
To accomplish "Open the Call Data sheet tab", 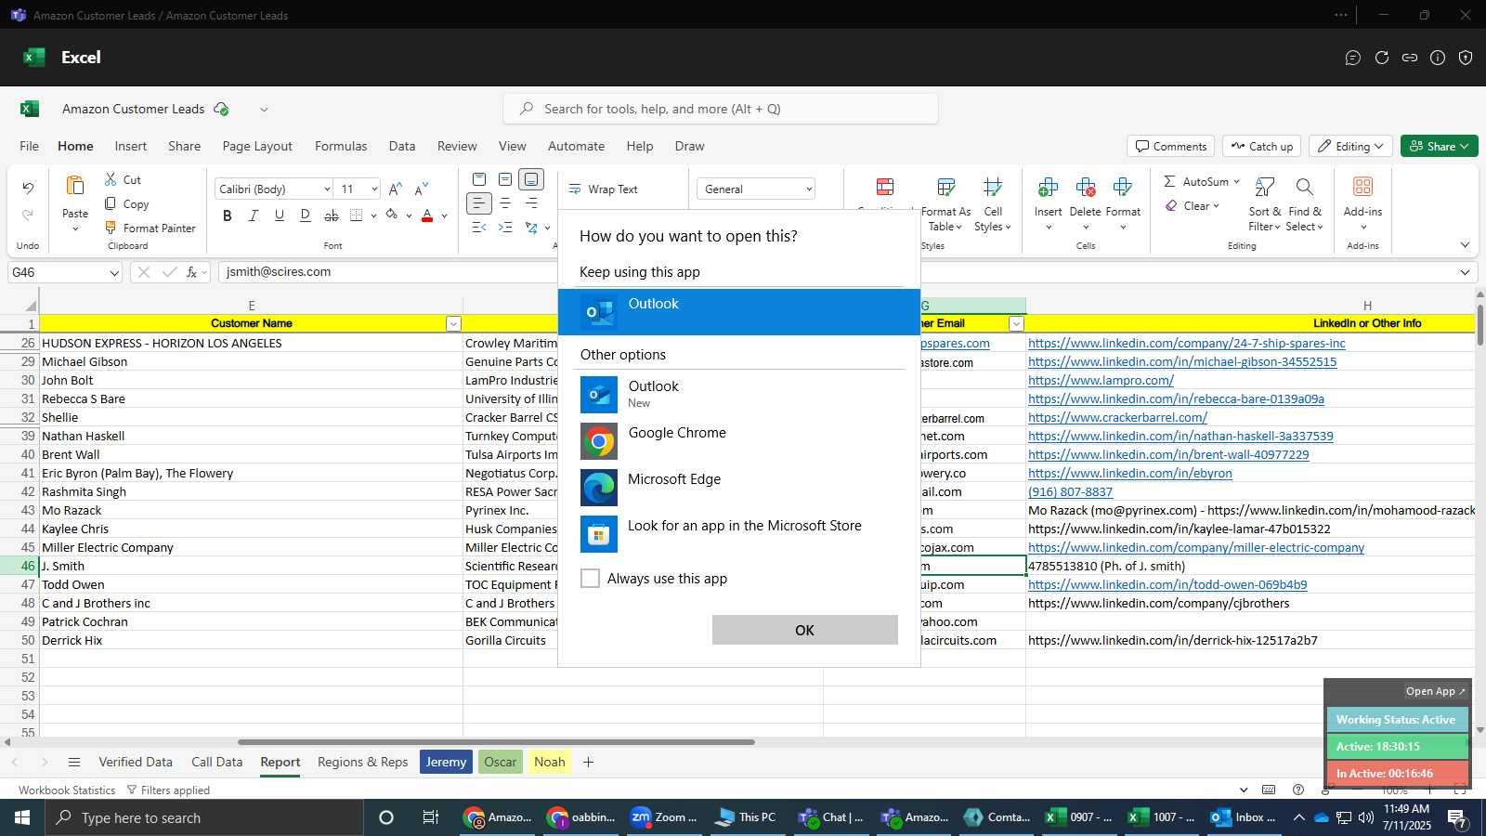I will tap(216, 762).
